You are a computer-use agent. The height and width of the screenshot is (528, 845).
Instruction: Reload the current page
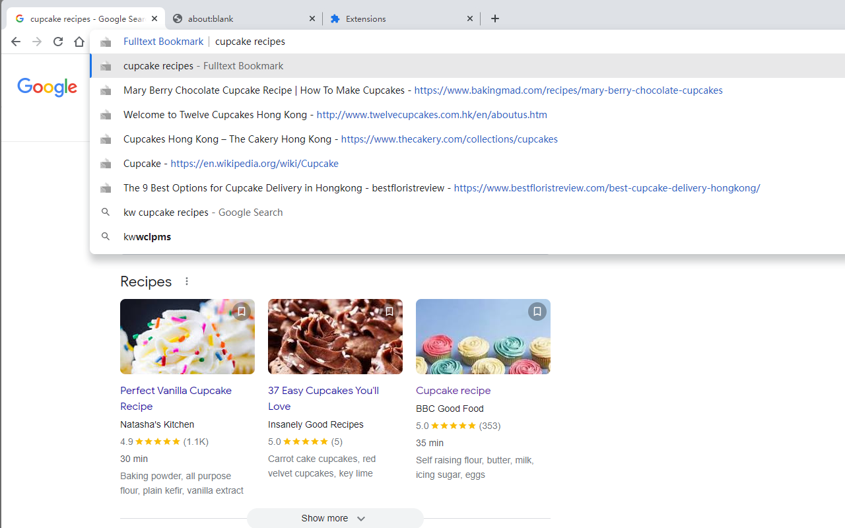[x=58, y=42]
